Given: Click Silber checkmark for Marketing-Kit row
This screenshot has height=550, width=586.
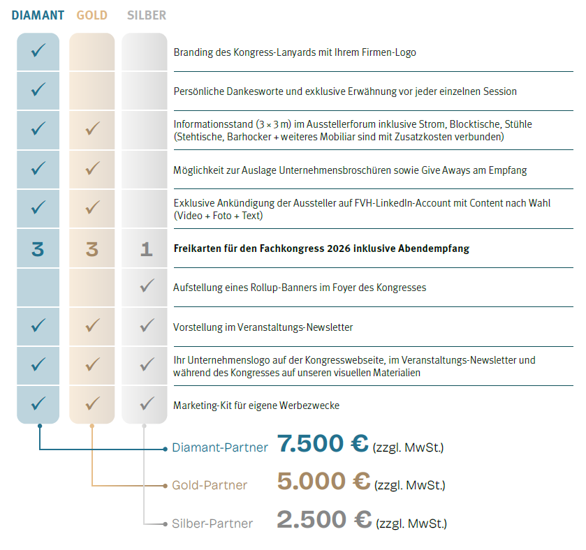Looking at the screenshot, I should (x=146, y=403).
